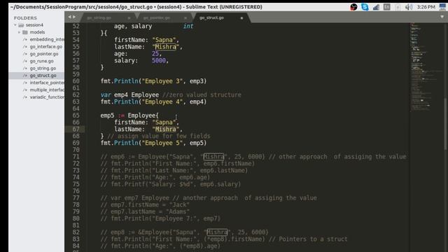Click "Mishra" on line 67

[x=165, y=129]
